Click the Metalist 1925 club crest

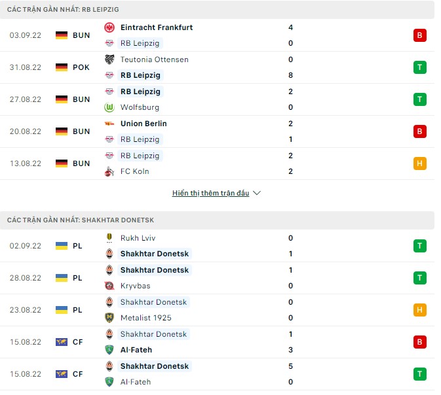[x=109, y=318]
